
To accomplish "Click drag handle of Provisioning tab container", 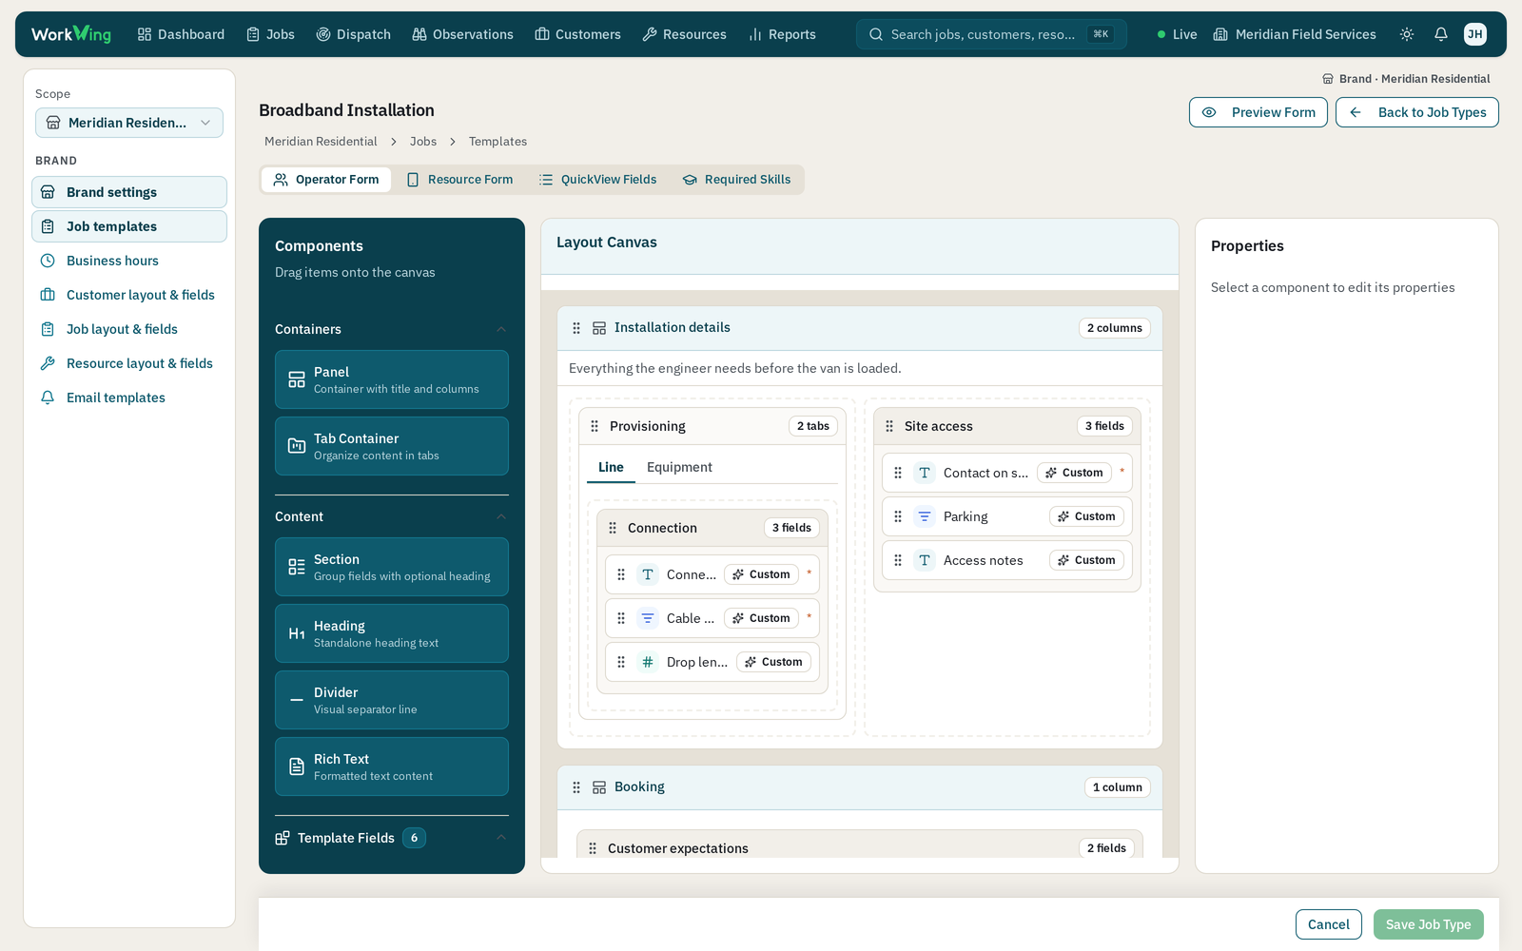I will click(595, 426).
